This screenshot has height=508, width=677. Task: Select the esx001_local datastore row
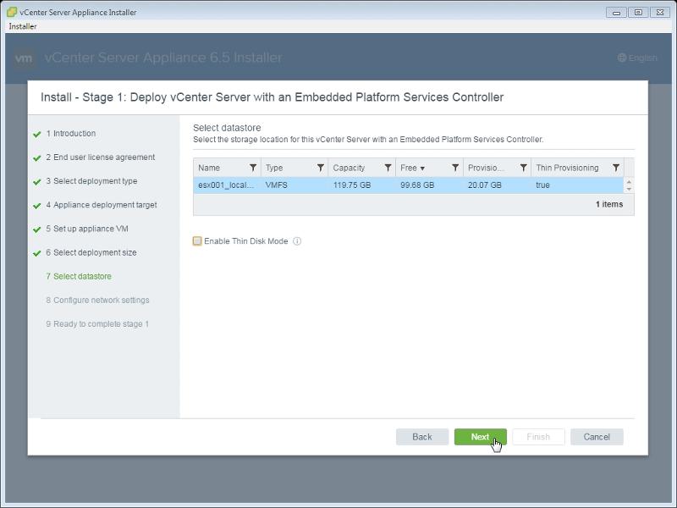(x=408, y=185)
